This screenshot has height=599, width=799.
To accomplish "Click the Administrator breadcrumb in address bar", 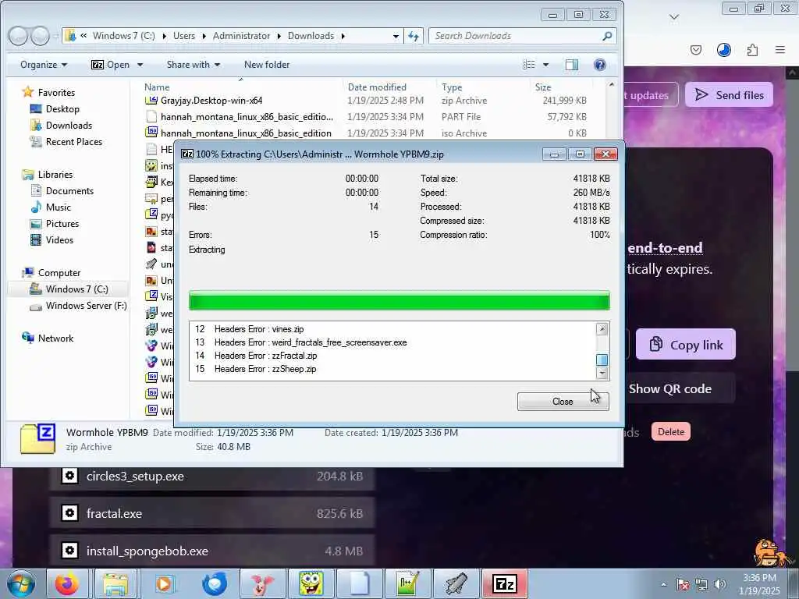I will (242, 36).
